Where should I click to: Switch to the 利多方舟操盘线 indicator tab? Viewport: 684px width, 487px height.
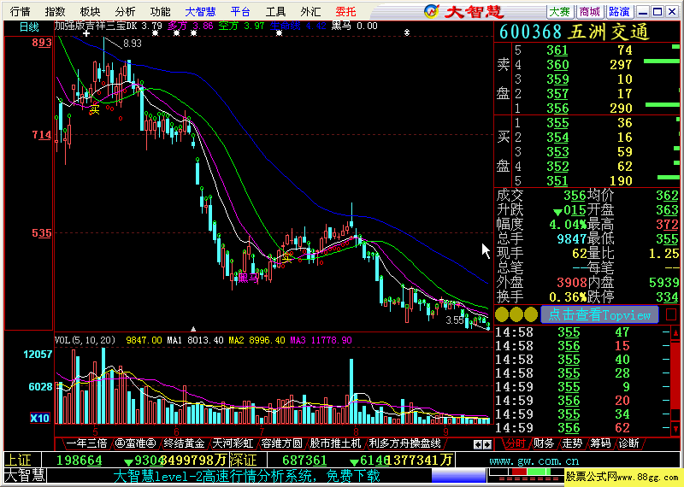(405, 443)
